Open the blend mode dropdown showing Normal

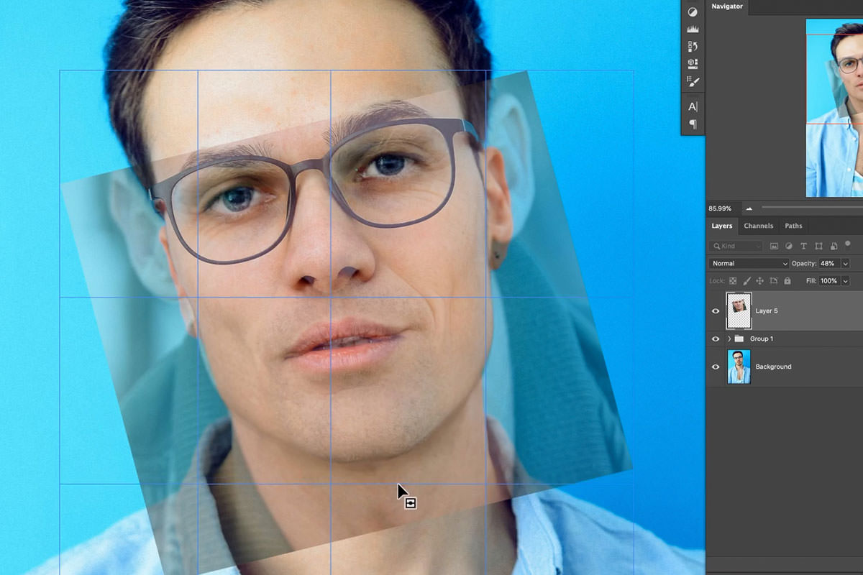pos(748,263)
